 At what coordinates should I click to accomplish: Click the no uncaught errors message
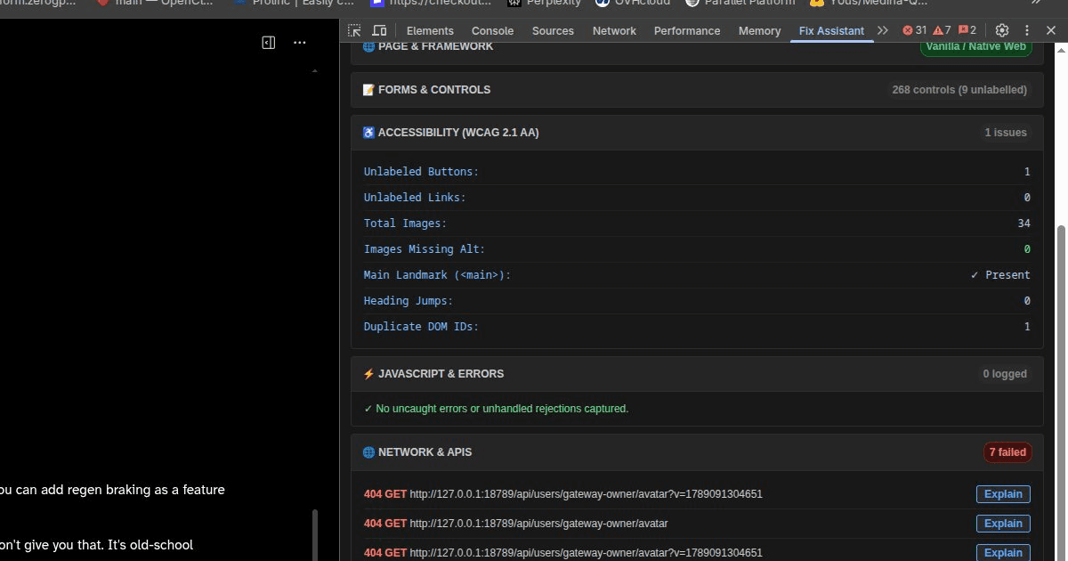point(497,409)
